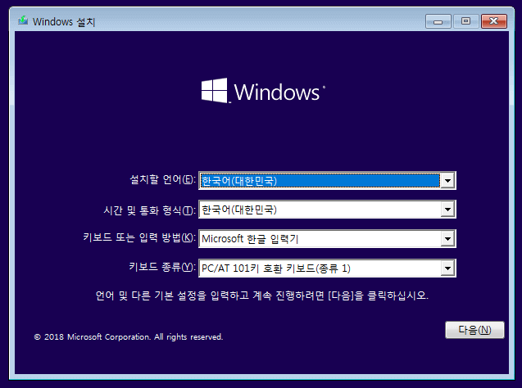Close the Windows 설치 window
This screenshot has width=522, height=388.
494,21
